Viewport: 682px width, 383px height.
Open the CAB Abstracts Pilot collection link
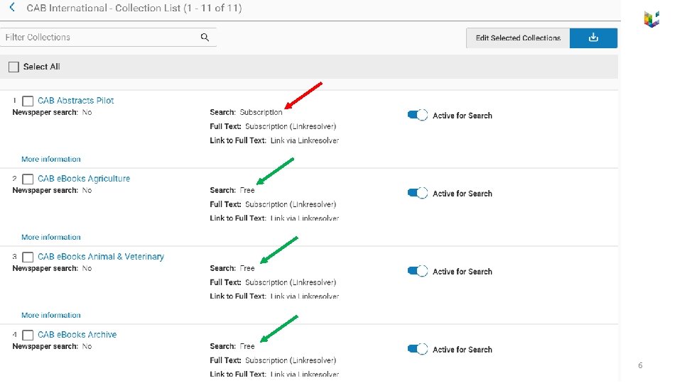(x=76, y=100)
